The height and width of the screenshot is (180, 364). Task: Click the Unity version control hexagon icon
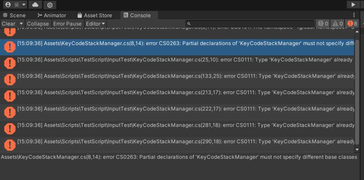pos(50,5)
